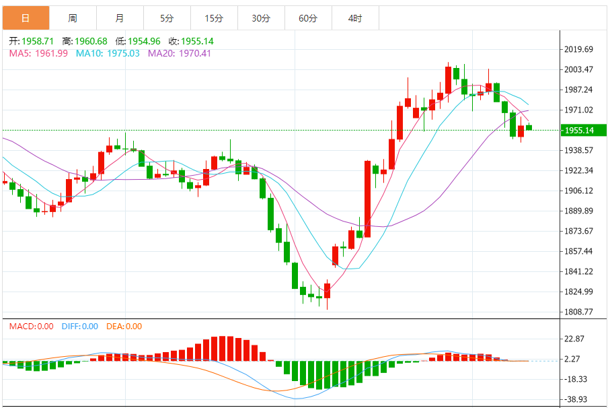Click the 开:1958.71 open price value
The width and height of the screenshot is (610, 408).
coord(32,41)
